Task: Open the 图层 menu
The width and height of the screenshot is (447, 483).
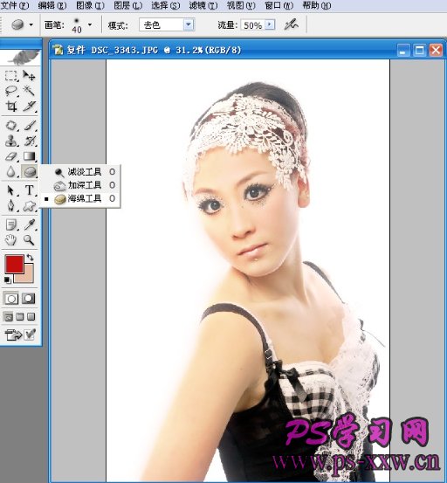Action: click(x=127, y=5)
